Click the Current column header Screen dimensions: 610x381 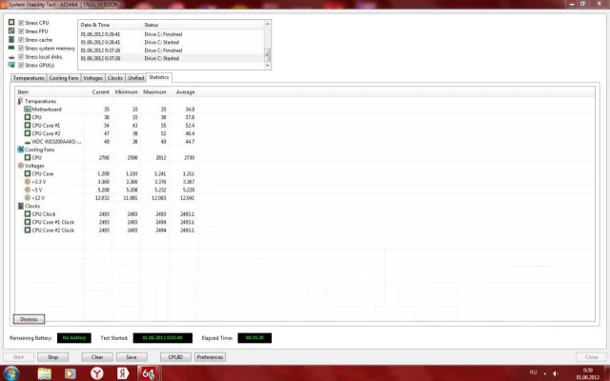tap(97, 92)
